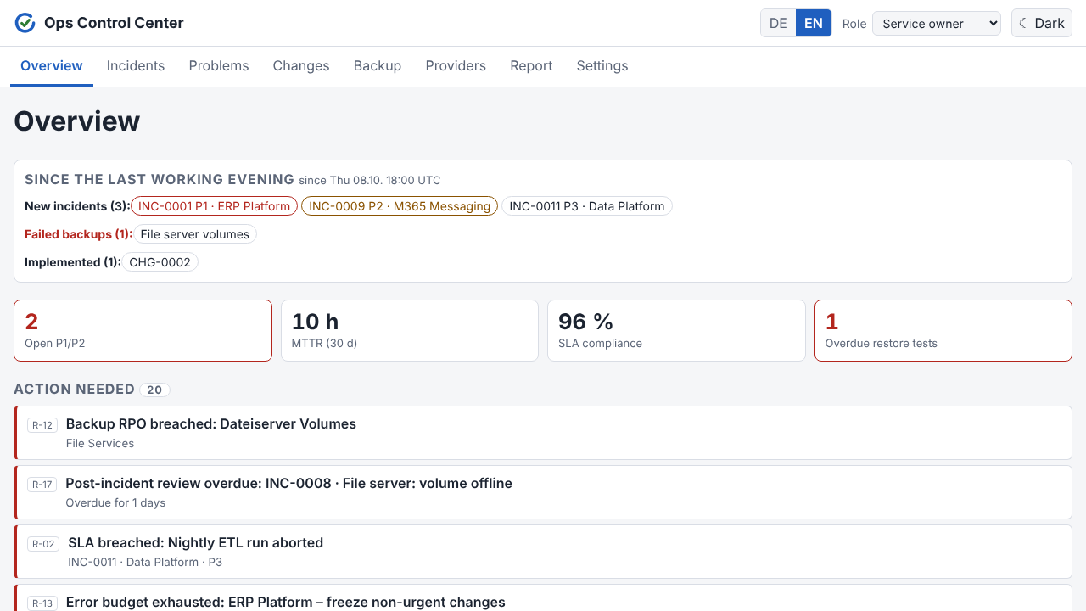Open the Backup RPO breached action item

pos(543,433)
